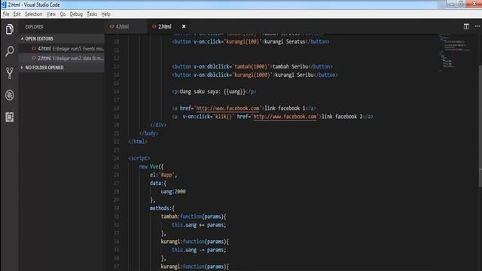Open 4.html in the Open Editors list

point(62,48)
